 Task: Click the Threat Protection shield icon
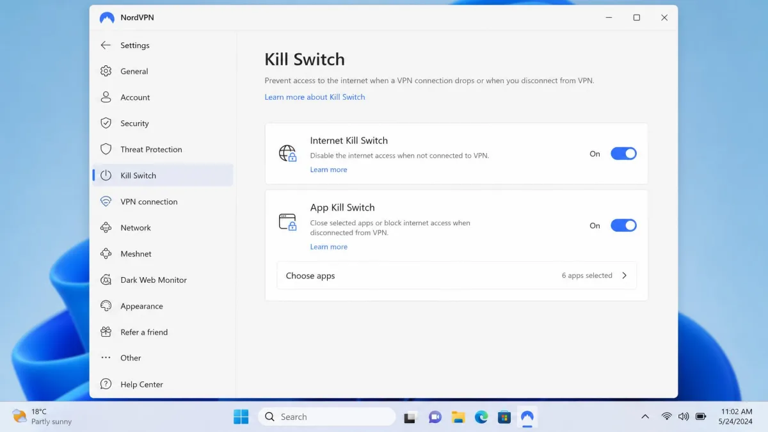click(106, 149)
